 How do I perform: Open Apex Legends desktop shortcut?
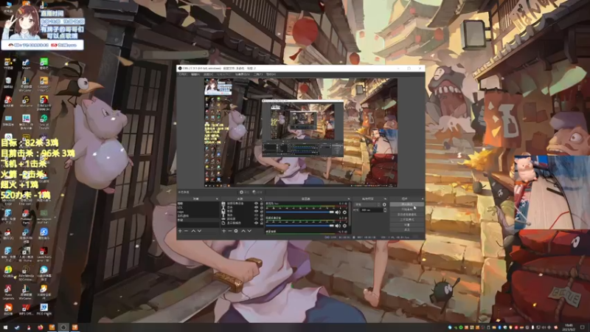(8, 291)
